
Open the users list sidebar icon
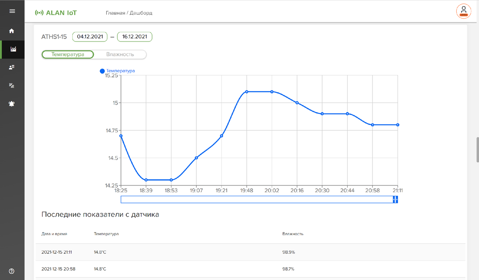tap(12, 67)
